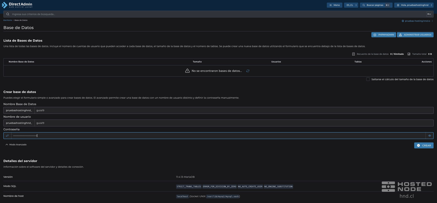This screenshot has width=437, height=203.
Task: Click the CREAR button
Action: 424,145
